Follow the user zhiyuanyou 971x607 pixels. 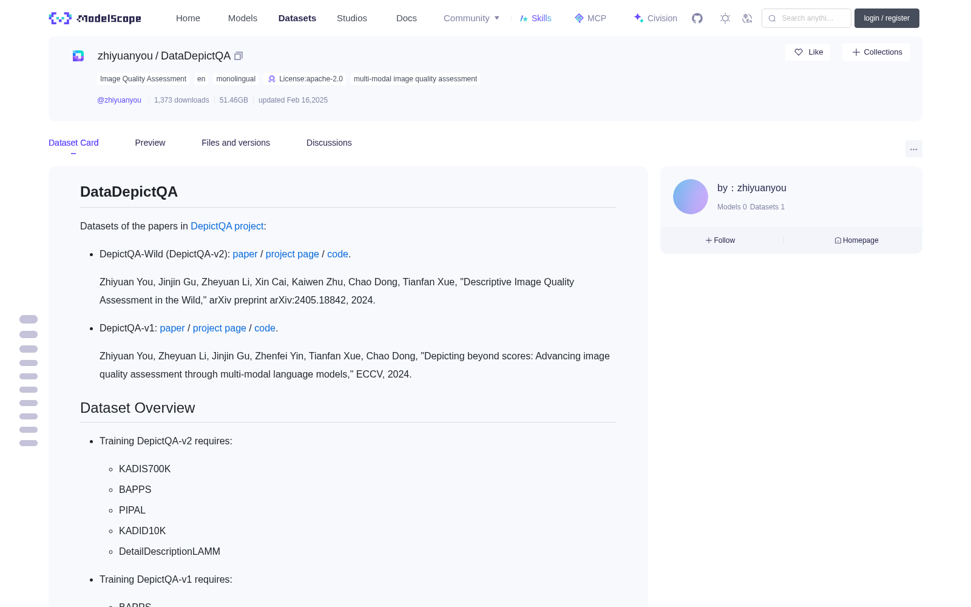[x=720, y=240]
